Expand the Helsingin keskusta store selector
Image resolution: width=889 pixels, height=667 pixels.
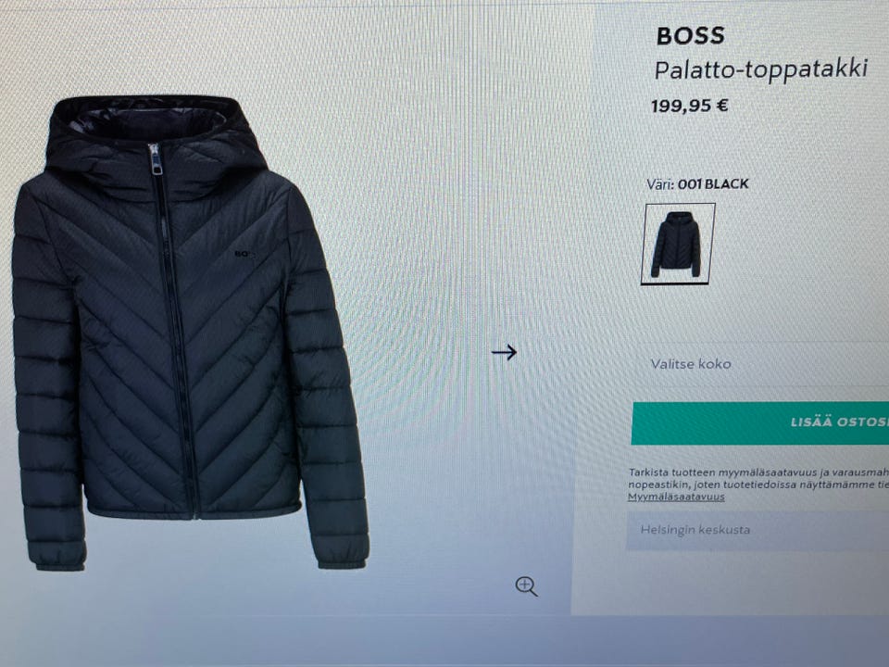pyautogui.click(x=758, y=530)
